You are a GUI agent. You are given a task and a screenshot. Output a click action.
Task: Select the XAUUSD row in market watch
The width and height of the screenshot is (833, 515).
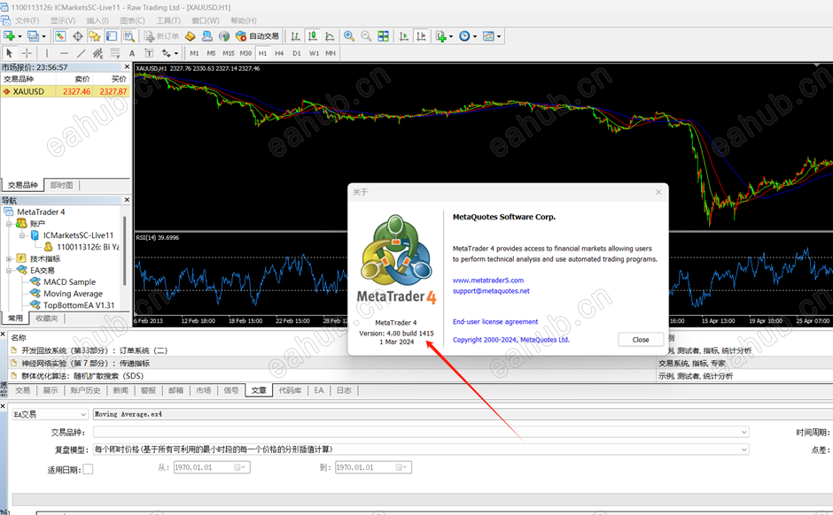click(66, 91)
